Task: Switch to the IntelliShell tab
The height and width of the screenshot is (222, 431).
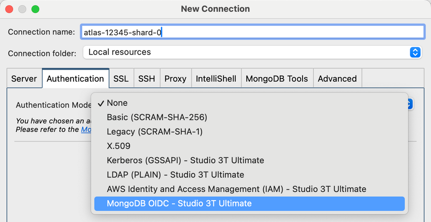Action: pyautogui.click(x=216, y=78)
